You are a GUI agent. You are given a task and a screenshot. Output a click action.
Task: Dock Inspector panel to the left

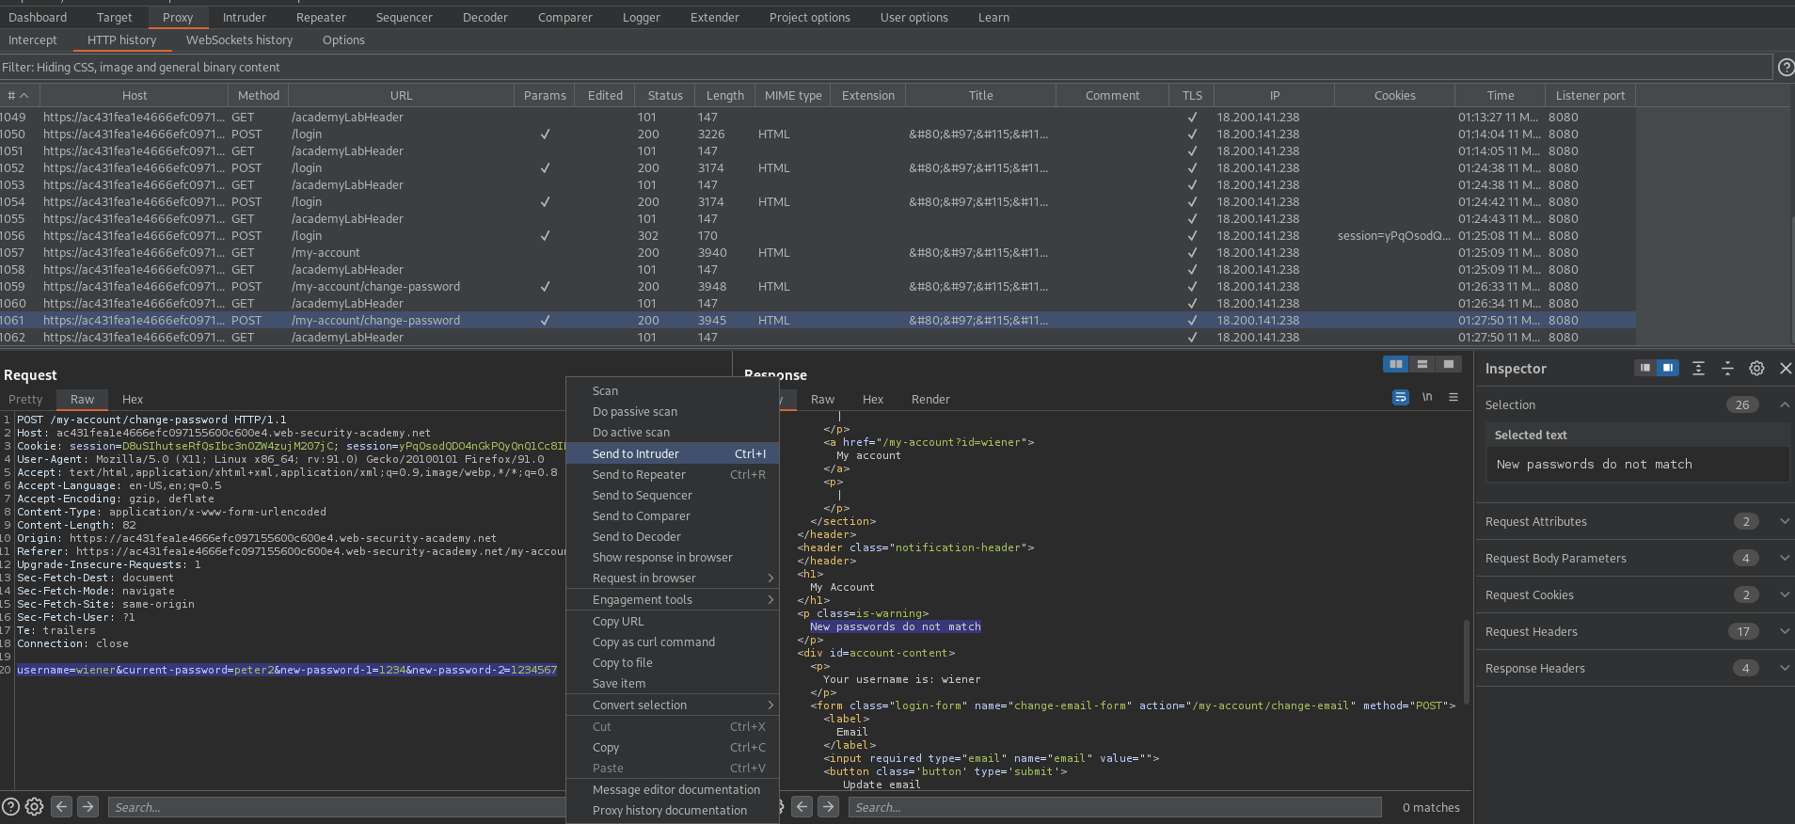[1645, 368]
